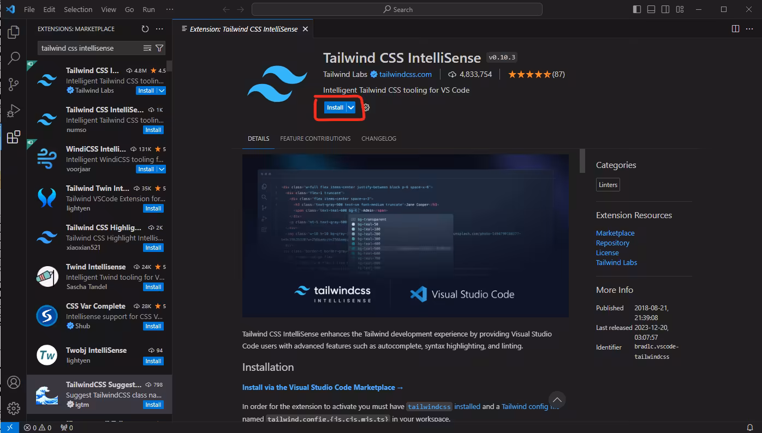Click the Tailwind IntelliSense preview image

click(x=406, y=236)
